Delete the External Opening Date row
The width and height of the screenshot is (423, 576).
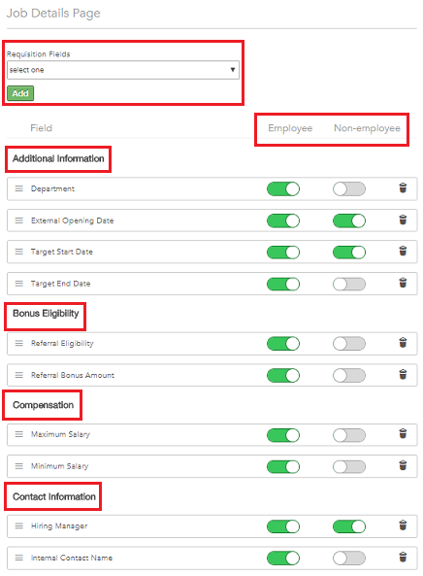coord(403,220)
